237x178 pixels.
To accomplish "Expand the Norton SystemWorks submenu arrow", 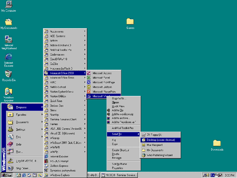I will [x=85, y=92].
